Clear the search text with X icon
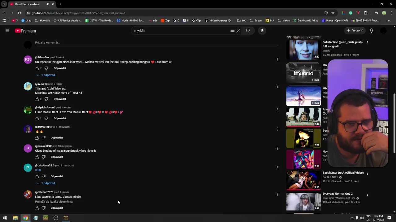396x222 pixels. point(238,31)
